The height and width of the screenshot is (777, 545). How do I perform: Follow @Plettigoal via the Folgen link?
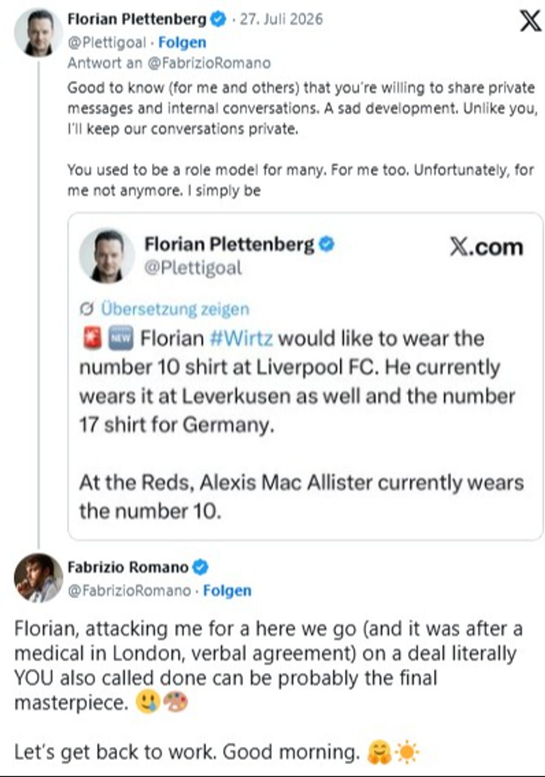182,42
